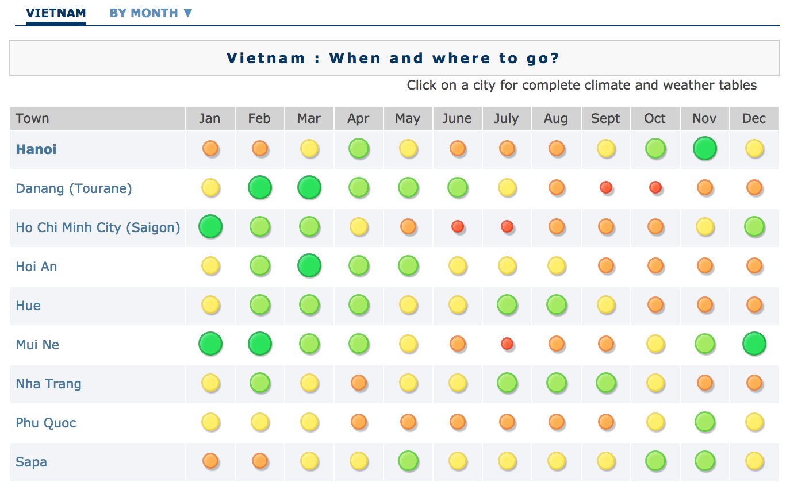
Task: Open Danang (Tourane) city link
Action: click(x=74, y=188)
